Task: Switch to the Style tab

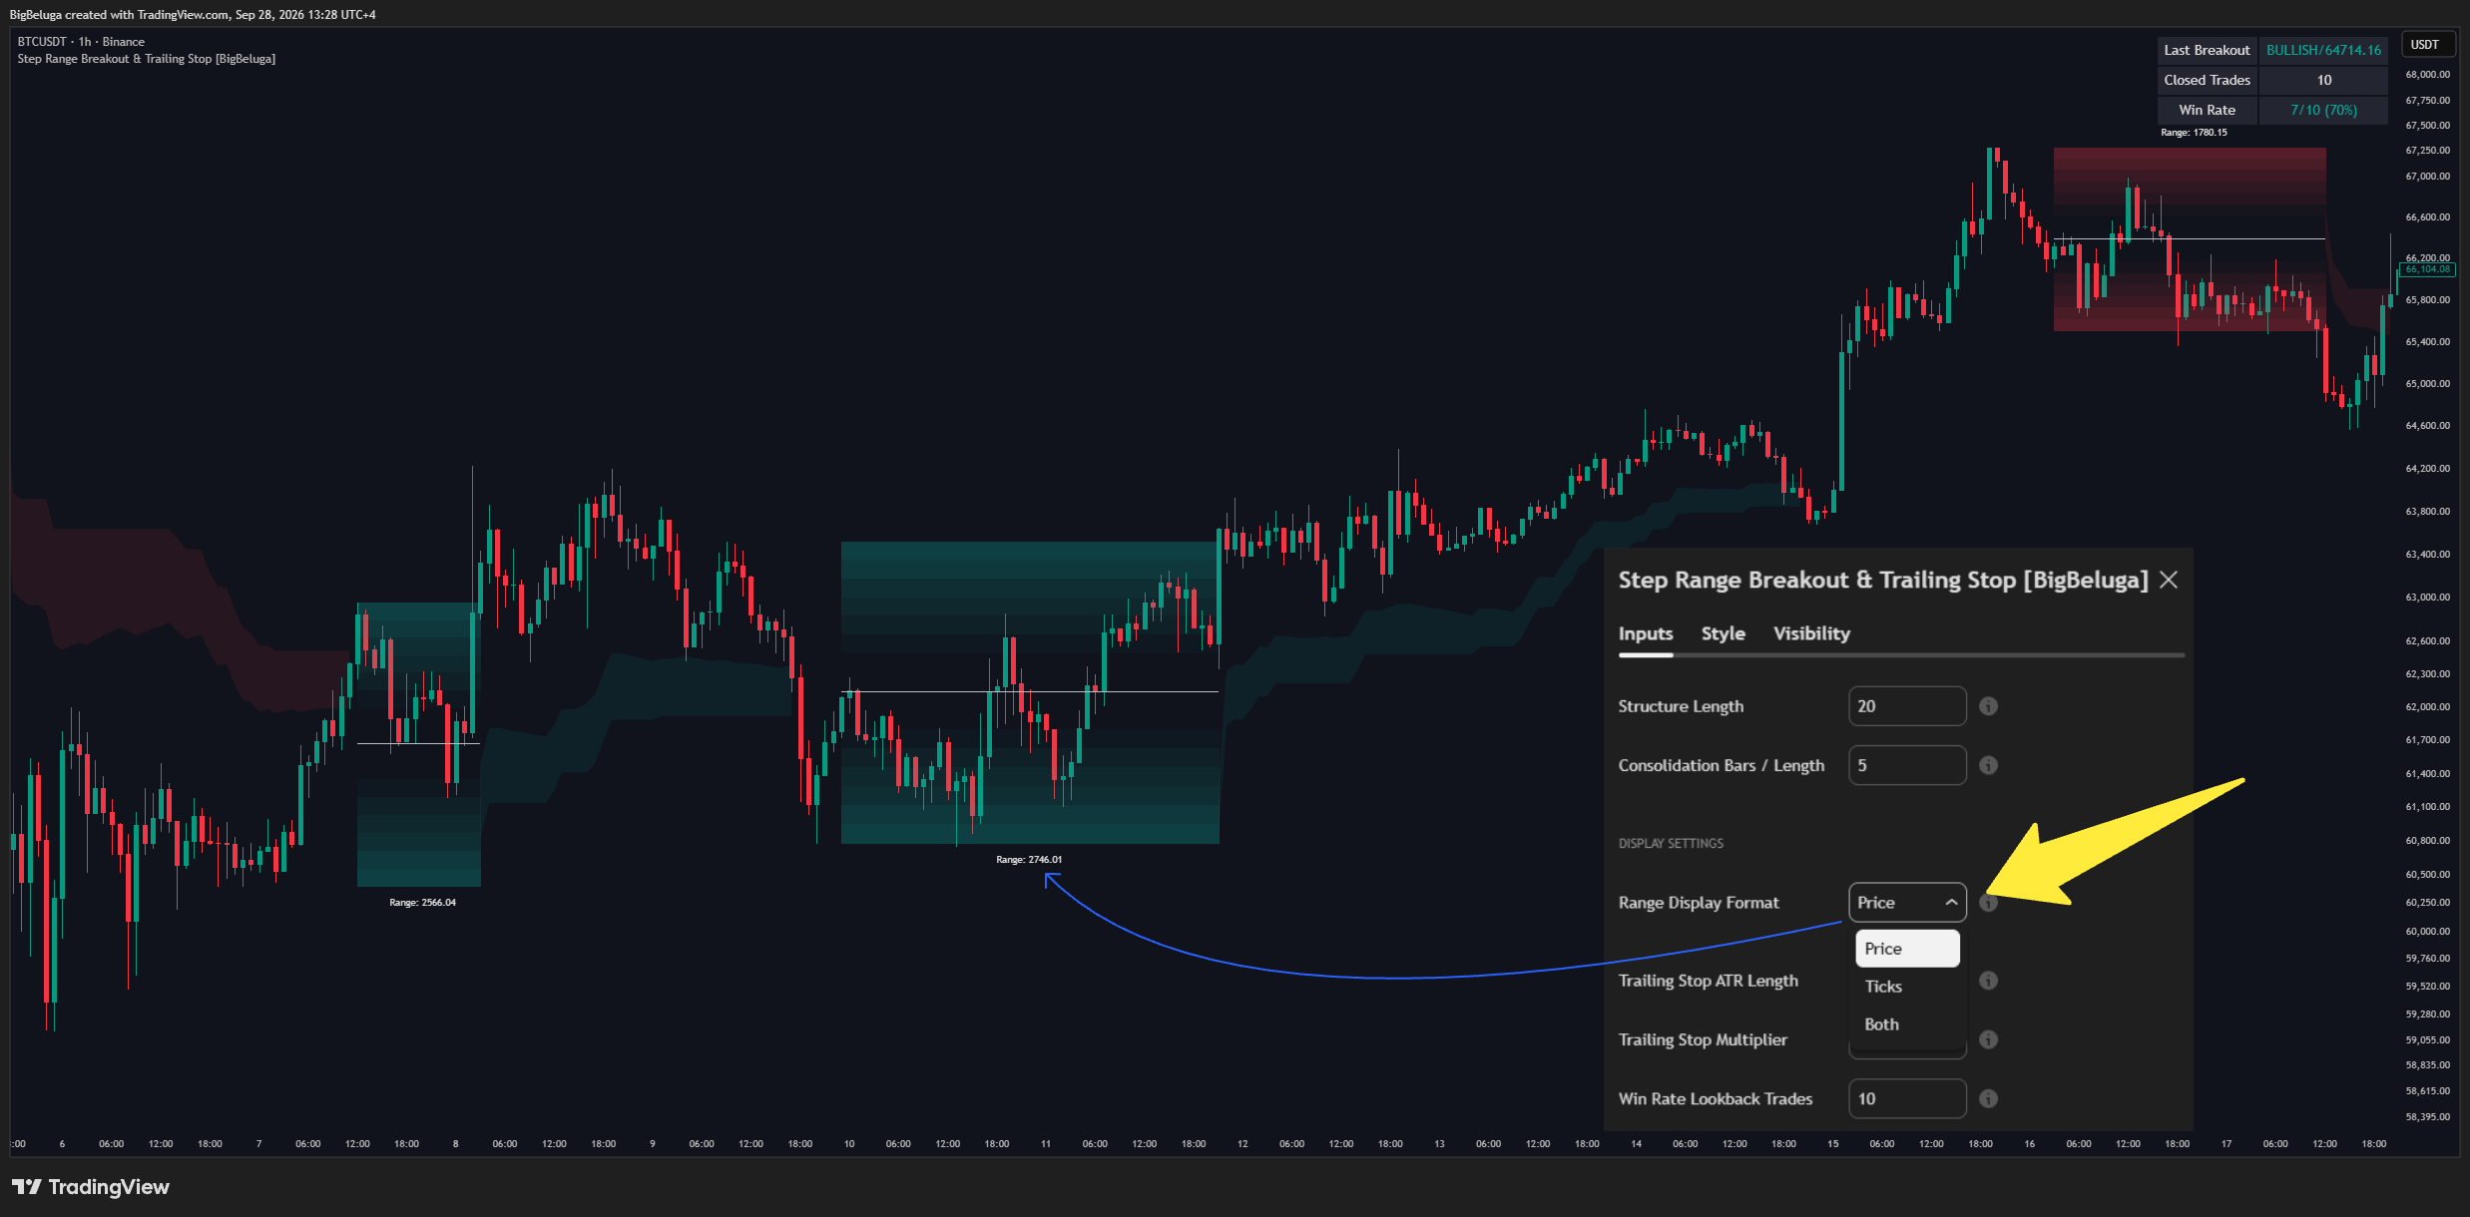Action: click(1724, 633)
